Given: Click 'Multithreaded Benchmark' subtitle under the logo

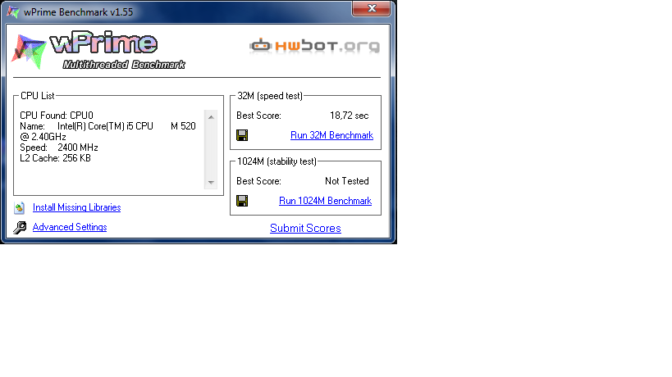Looking at the screenshot, I should (124, 65).
